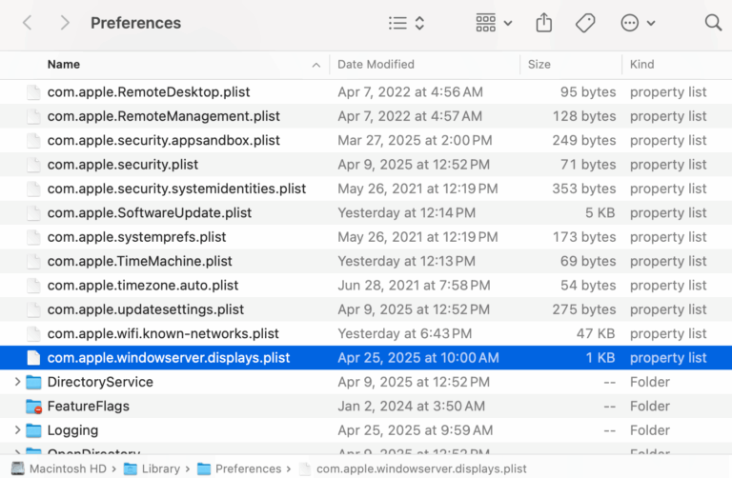Select the com.apple.security.systemidentities.plist name

[176, 189]
